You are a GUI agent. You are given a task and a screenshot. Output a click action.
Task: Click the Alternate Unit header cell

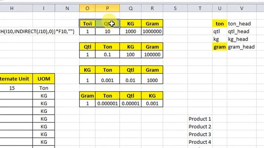16,79
